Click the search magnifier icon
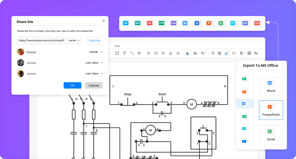296x159 pixels. tap(213, 53)
